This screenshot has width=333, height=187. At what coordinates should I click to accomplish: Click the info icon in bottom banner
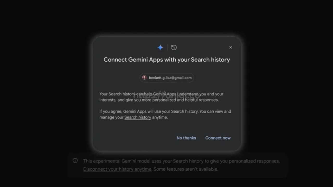click(x=75, y=161)
